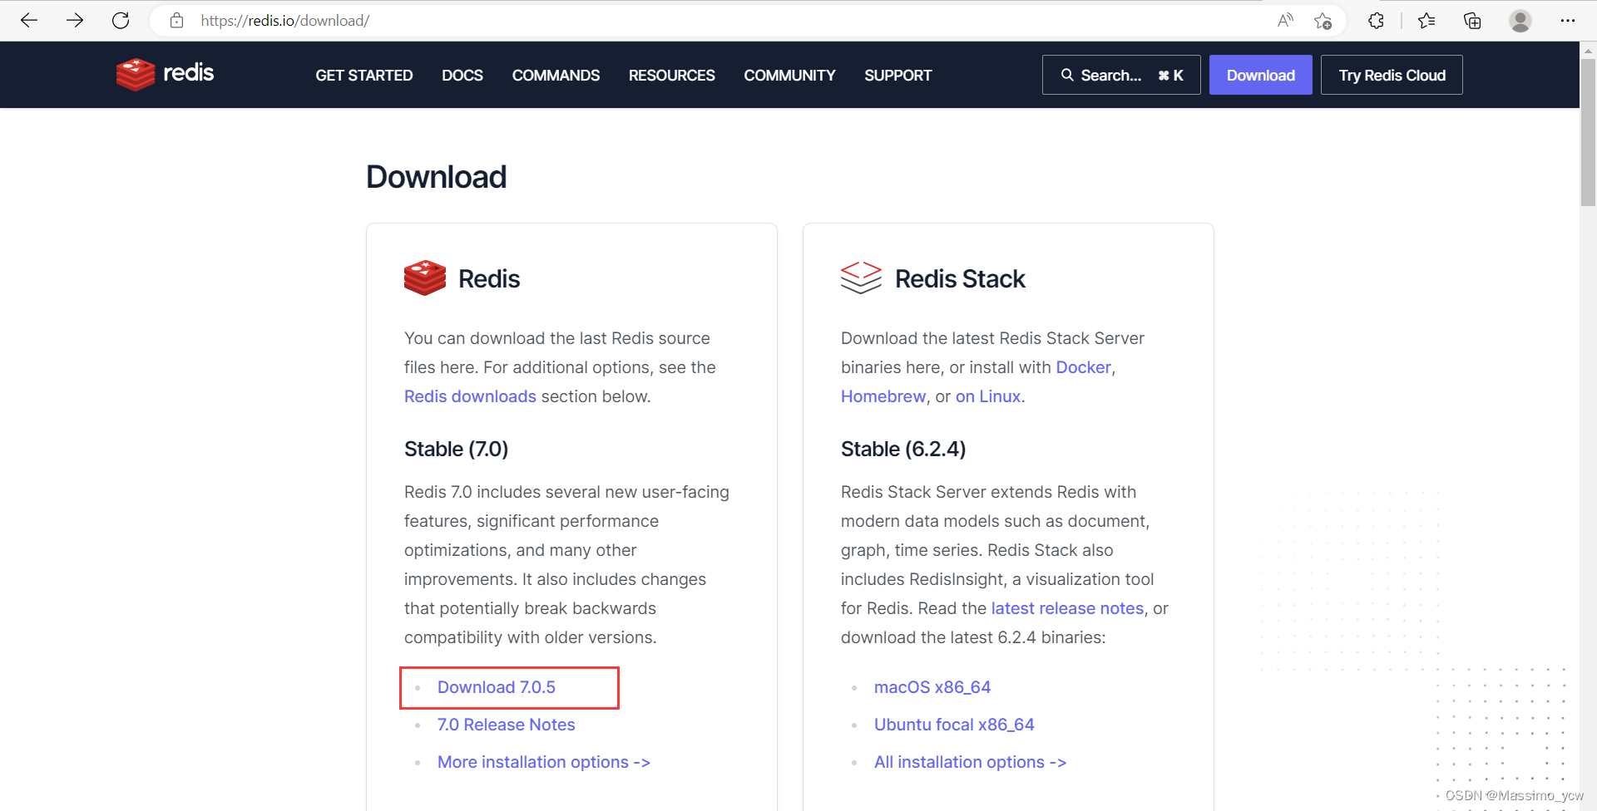The width and height of the screenshot is (1597, 811).
Task: Open the browser profile avatar
Action: [1520, 21]
